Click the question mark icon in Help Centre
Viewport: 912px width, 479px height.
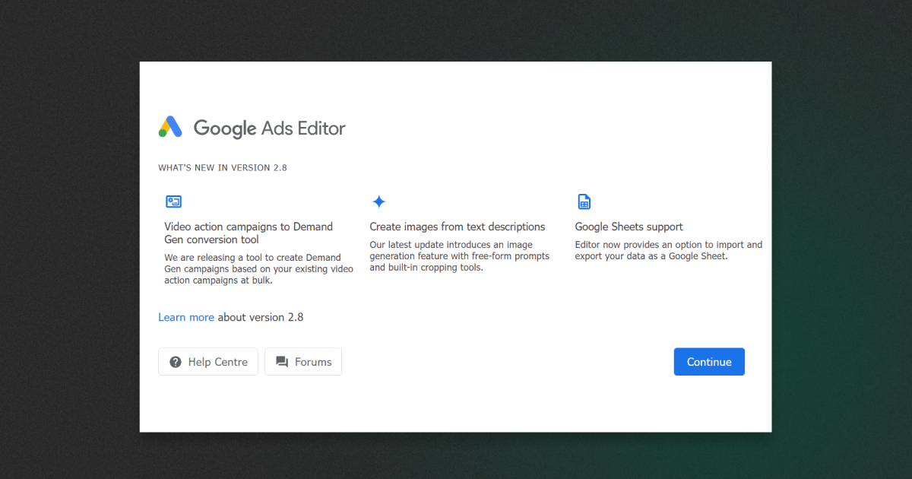(176, 362)
